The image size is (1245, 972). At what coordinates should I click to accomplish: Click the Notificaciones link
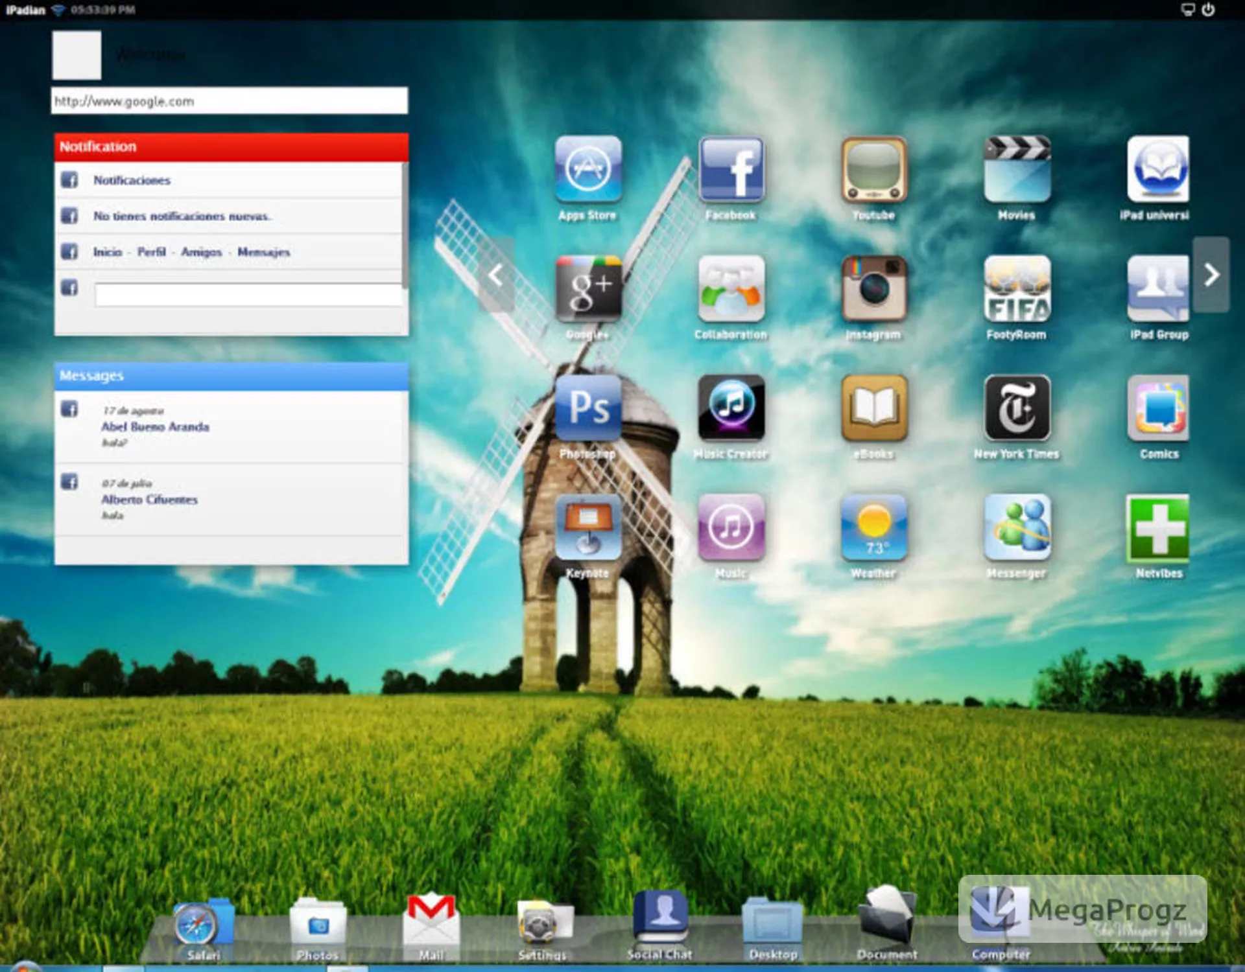132,180
